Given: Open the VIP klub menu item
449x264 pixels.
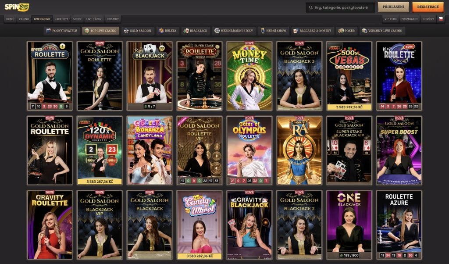Looking at the screenshot, I should [x=391, y=19].
